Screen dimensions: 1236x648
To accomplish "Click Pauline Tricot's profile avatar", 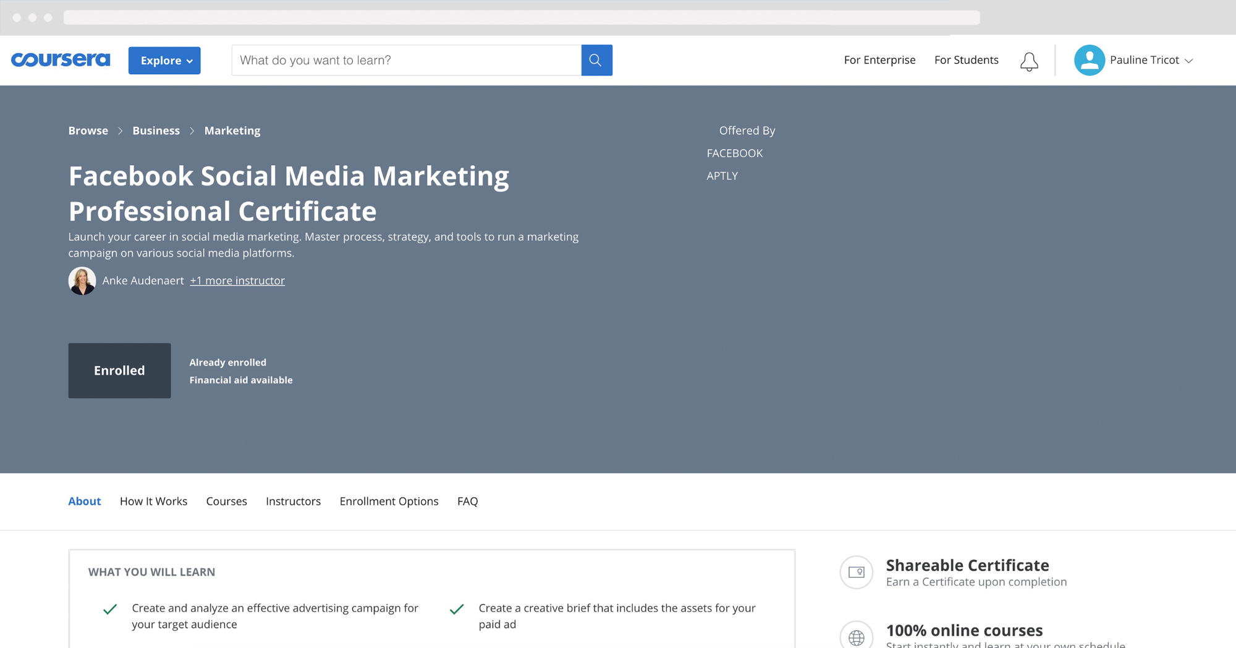I will 1089,60.
